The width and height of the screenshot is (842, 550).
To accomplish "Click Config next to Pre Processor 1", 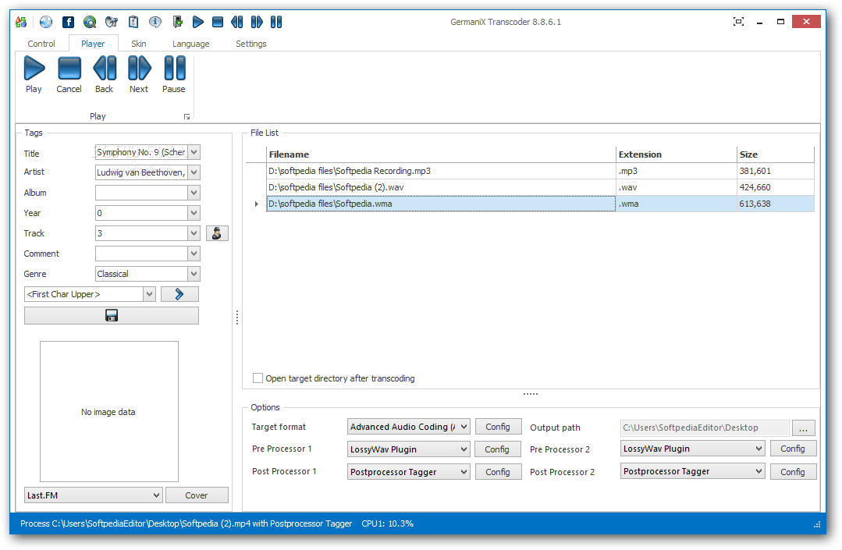I will coord(498,449).
